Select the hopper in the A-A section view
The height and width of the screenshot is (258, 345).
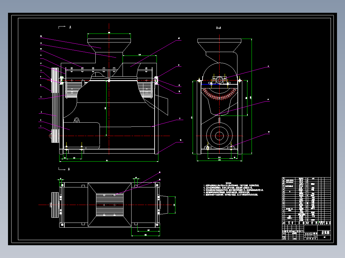[x=219, y=45]
